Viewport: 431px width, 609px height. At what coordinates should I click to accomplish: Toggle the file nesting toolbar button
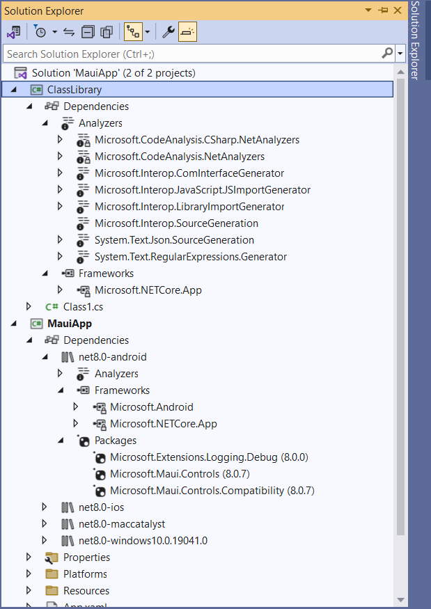click(x=133, y=32)
